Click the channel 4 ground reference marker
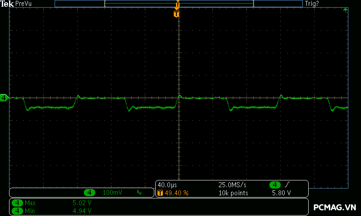Image resolution: width=361 pixels, height=216 pixels. 4,98
